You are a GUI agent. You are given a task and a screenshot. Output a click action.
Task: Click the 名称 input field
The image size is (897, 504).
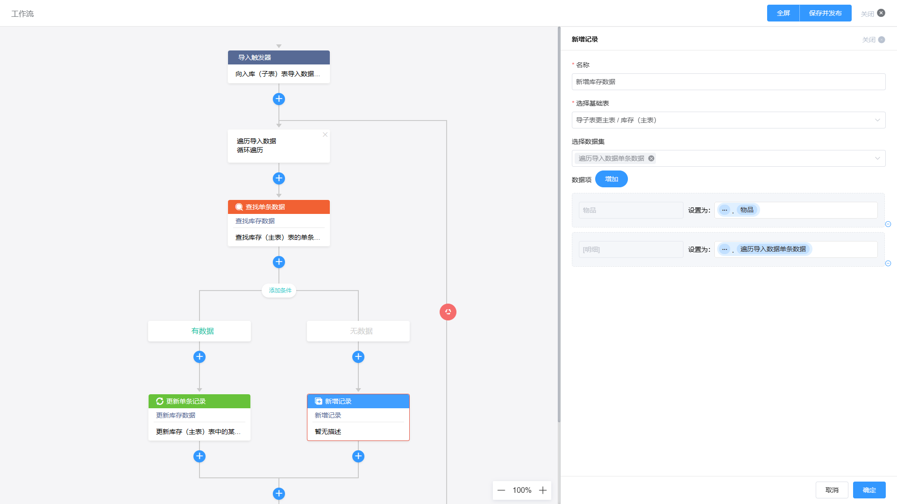click(x=728, y=82)
